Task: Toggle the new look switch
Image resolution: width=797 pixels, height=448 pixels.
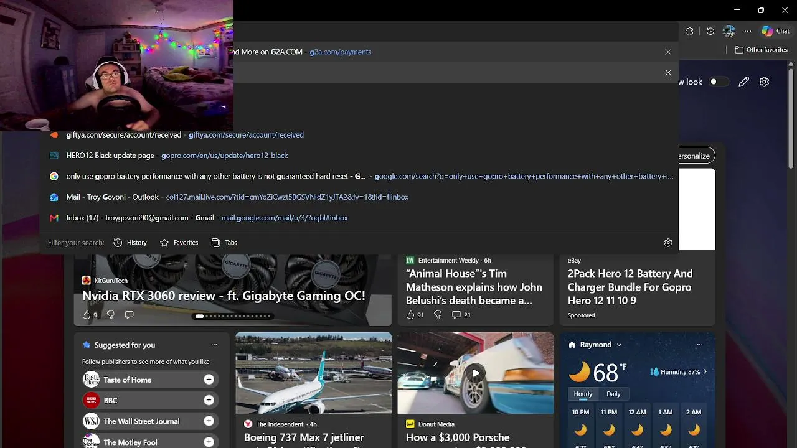Action: tap(718, 82)
